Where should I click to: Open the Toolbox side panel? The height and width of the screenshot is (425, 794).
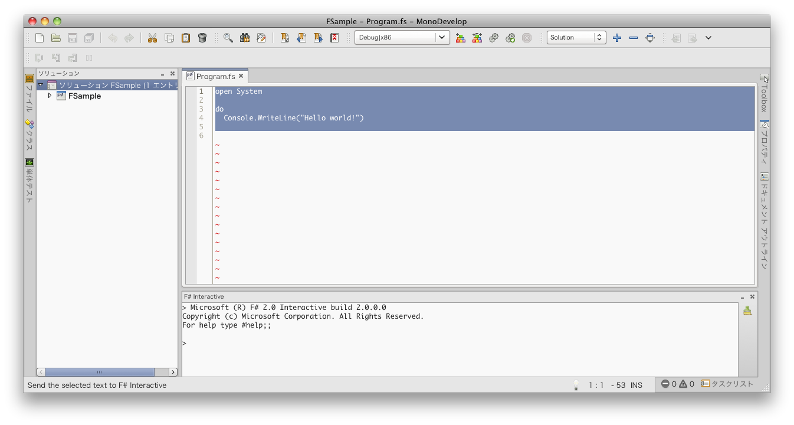point(764,93)
